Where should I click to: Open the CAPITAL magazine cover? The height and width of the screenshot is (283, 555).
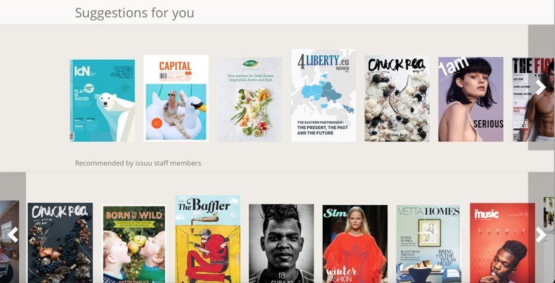176,99
